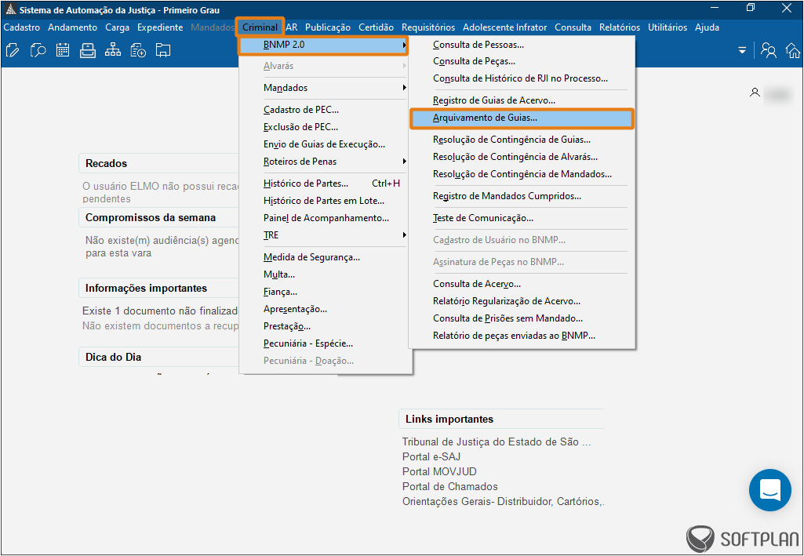Choose Resolução de Contingência de Guias

pyautogui.click(x=522, y=140)
